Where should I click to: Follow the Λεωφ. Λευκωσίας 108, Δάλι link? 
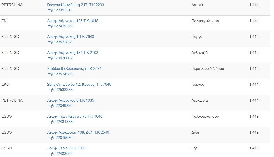(x=78, y=132)
